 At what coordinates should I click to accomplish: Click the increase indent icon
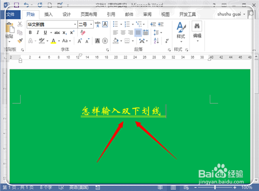click(161, 24)
